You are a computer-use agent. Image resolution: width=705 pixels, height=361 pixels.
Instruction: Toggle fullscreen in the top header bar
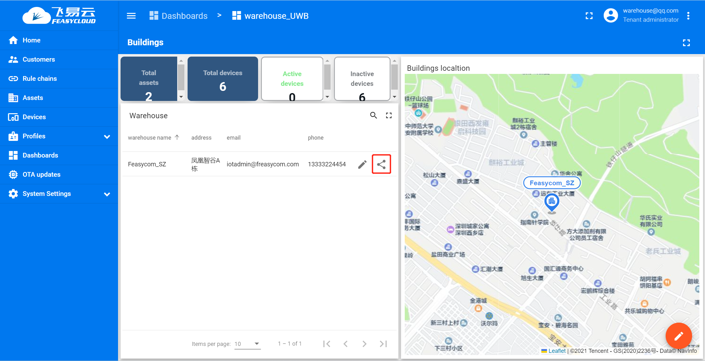pos(589,16)
